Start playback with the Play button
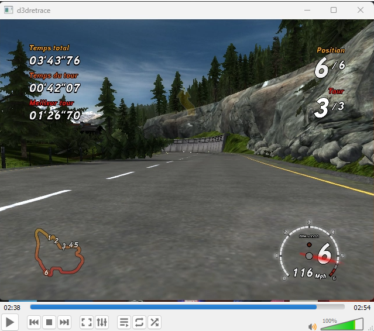374x331 pixels. coord(9,322)
